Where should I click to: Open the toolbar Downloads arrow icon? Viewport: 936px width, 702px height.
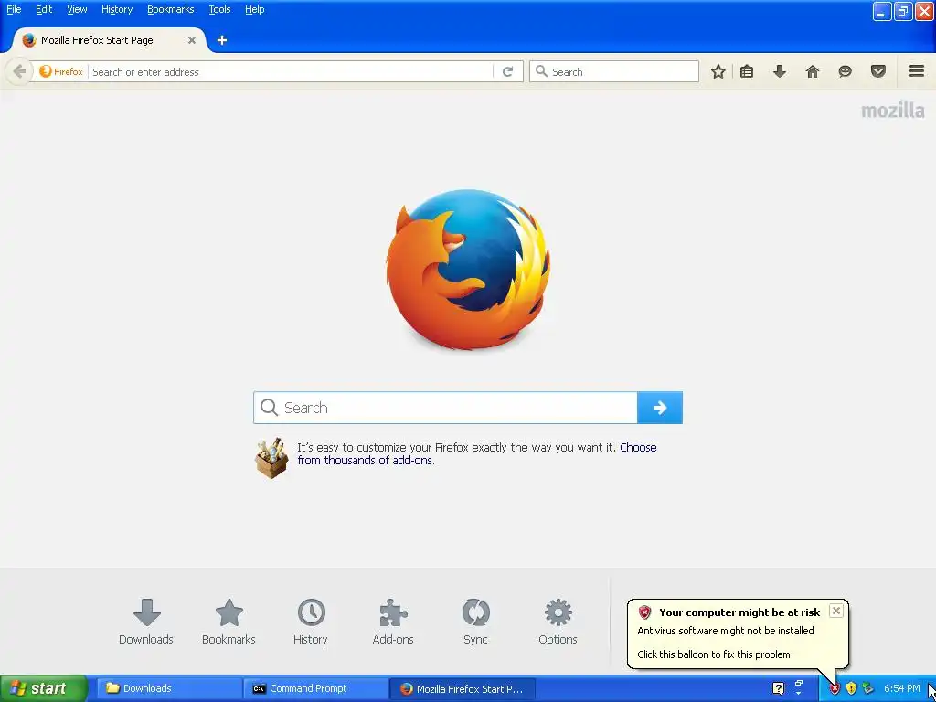pos(780,71)
